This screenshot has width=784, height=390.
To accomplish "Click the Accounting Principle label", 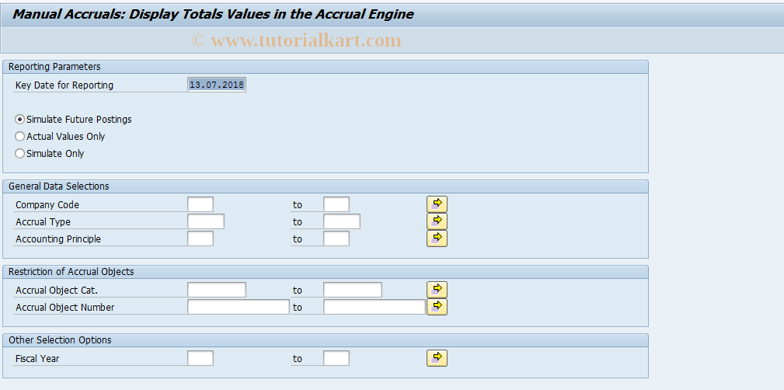I will (58, 239).
